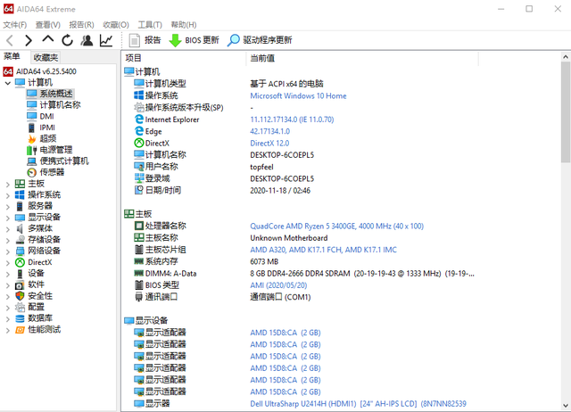Screen dimensions: 571x412
Task: Switch to the 收藏夹 tab
Action: click(x=46, y=57)
